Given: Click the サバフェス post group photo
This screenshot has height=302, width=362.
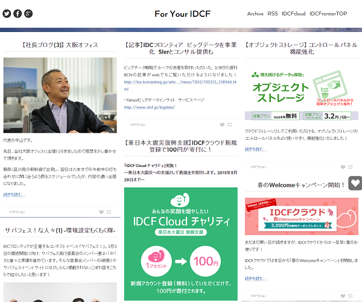Looking at the screenshot, I should 60,292.
